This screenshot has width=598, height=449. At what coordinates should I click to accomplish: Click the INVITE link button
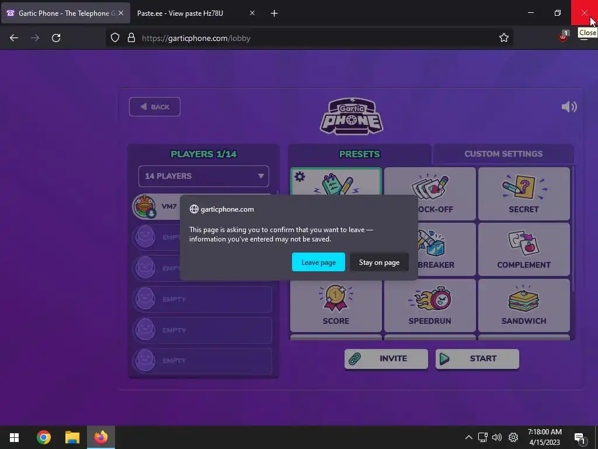coord(386,358)
